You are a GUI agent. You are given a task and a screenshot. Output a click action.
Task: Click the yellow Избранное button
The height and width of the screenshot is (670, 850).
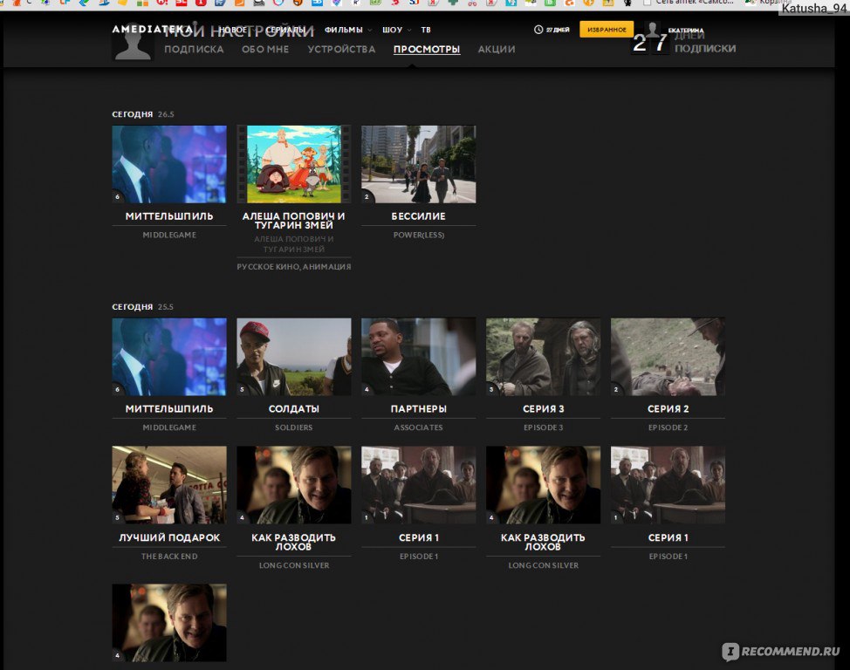[607, 30]
